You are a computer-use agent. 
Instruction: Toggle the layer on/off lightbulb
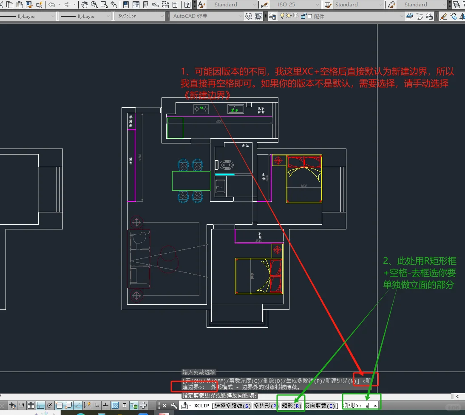[x=282, y=16]
